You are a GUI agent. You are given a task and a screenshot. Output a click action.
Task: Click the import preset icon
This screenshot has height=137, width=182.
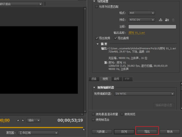pos(167,20)
